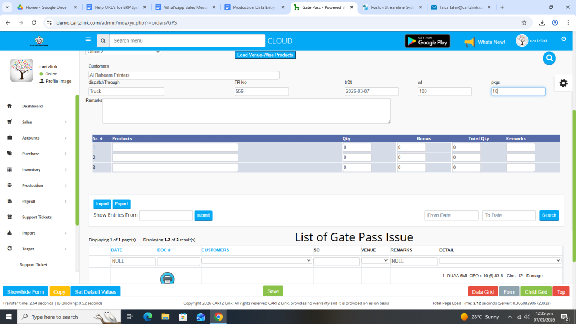Open the Customers filter dropdown

click(256, 261)
